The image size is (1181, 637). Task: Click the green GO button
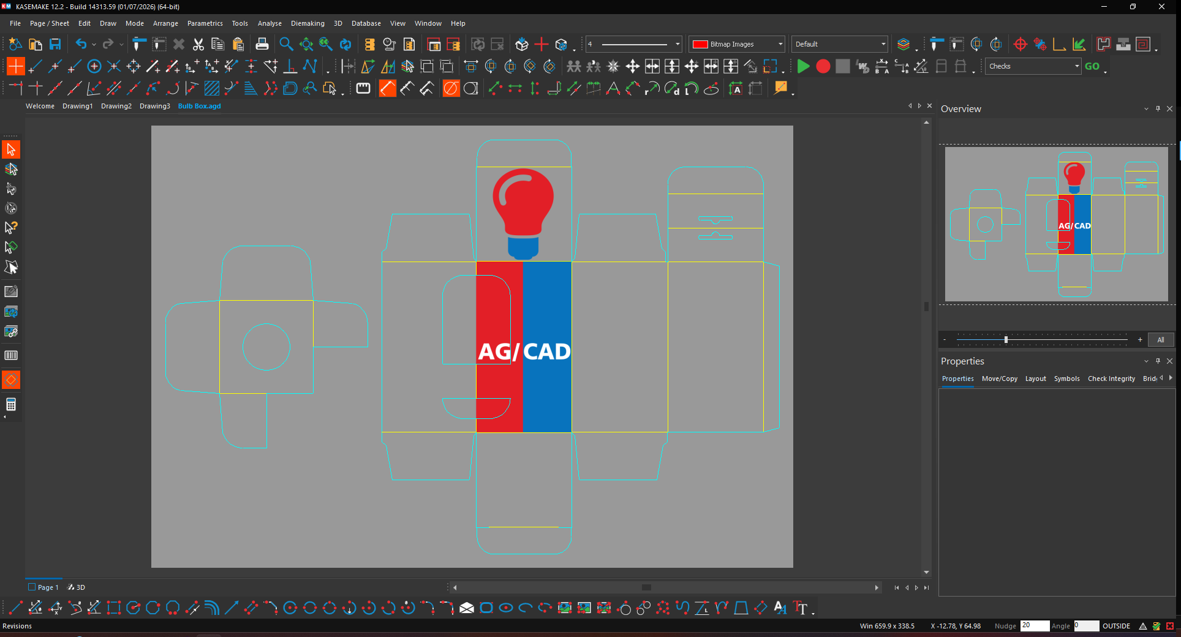(x=1092, y=66)
